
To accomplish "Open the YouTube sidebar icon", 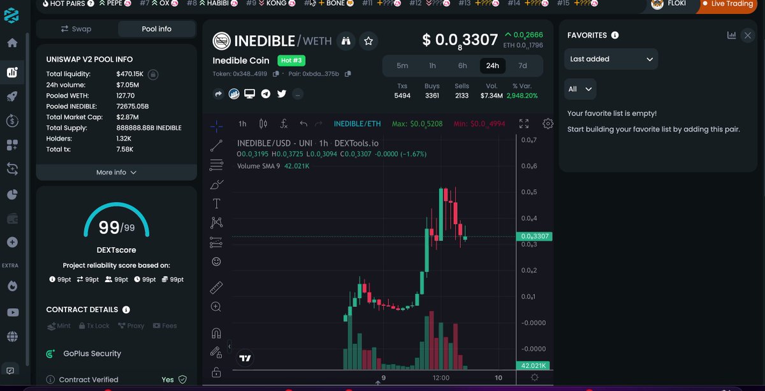I will pos(12,312).
